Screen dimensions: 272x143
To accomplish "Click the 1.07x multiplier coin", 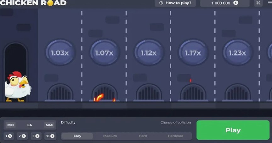I will tap(105, 52).
